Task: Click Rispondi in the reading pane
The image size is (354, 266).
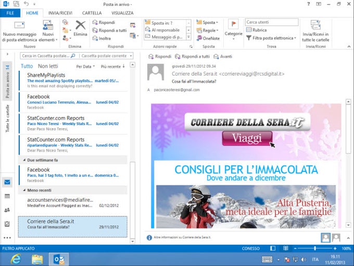Action: pos(160,56)
